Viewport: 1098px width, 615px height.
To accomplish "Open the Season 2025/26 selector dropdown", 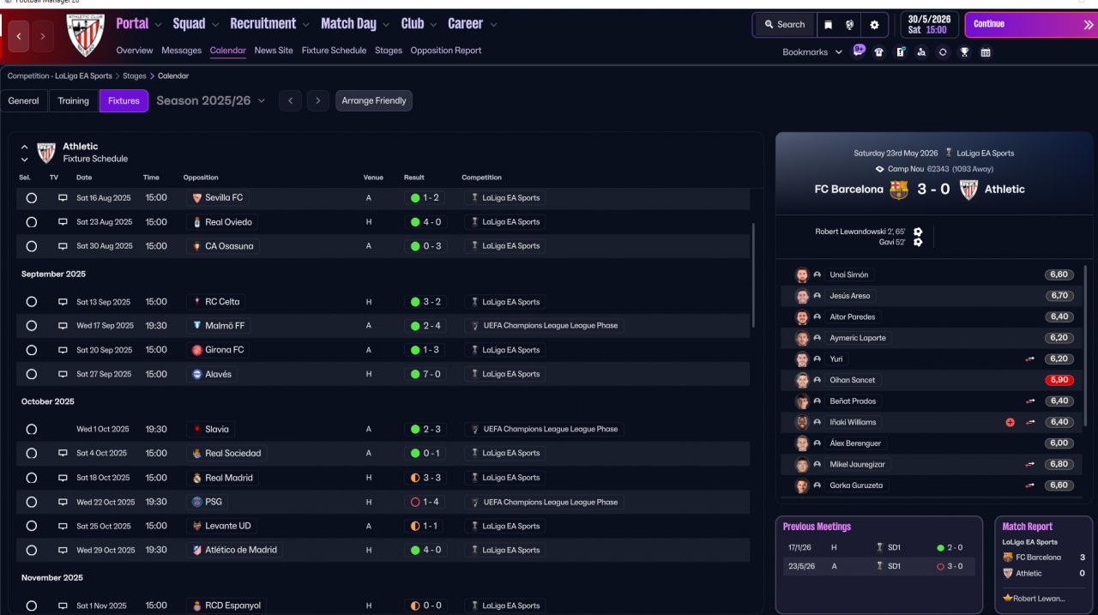I will (211, 100).
